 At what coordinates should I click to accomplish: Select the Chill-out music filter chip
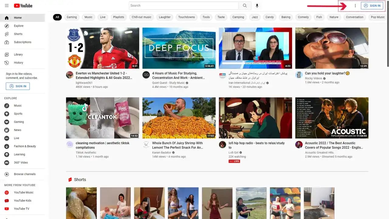[x=141, y=17]
